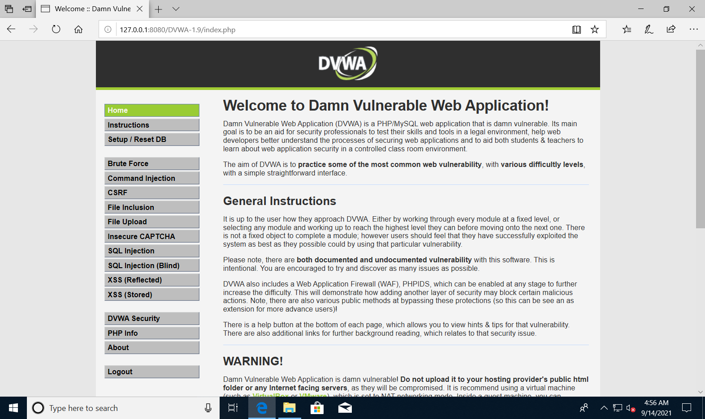Open the File Inclusion module

point(152,207)
